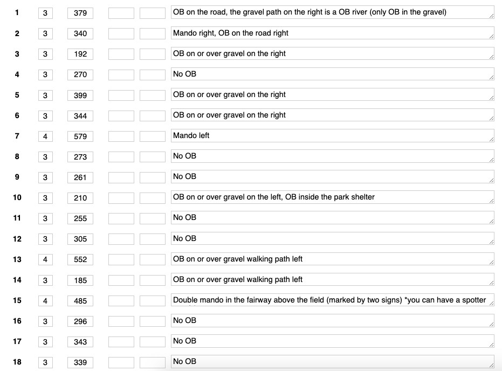Image resolution: width=502 pixels, height=371 pixels.
Task: Click the empty box immediately left of hole 9 notes
Action: click(152, 177)
